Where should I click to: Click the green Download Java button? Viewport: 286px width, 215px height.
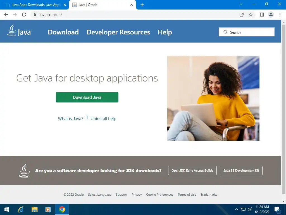87,97
